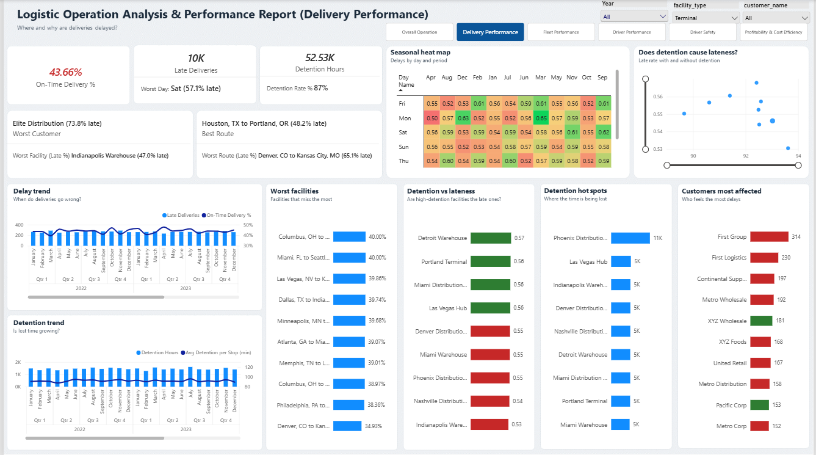The width and height of the screenshot is (816, 455).
Task: Click the 52.53K Detention Hours value
Action: (x=320, y=57)
